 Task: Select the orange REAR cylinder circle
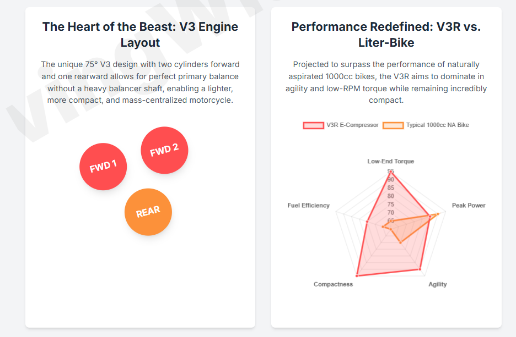point(148,212)
